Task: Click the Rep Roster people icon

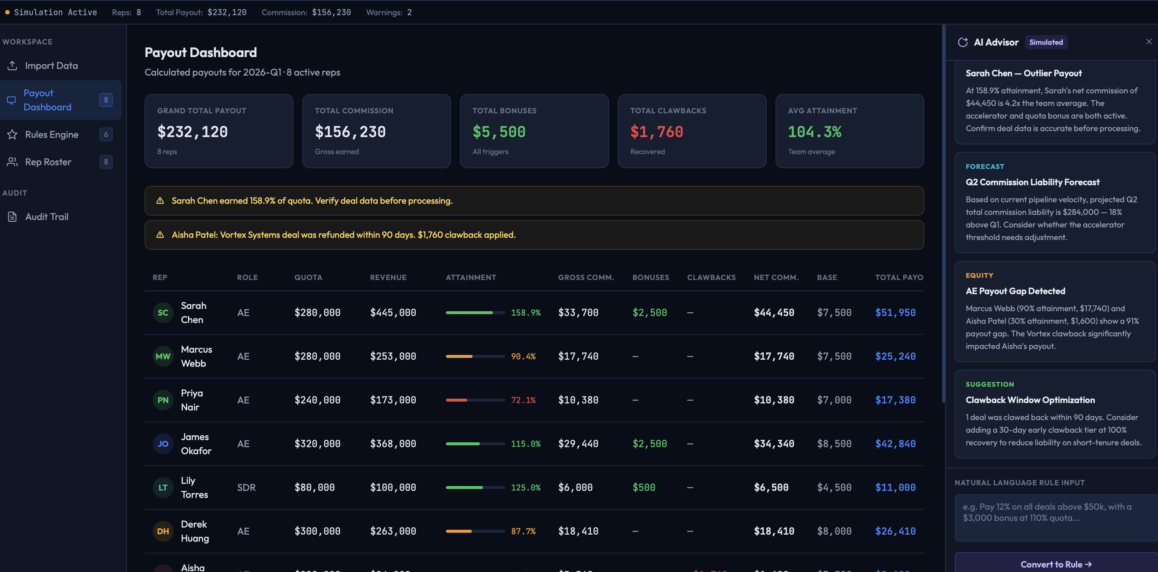Action: point(12,162)
